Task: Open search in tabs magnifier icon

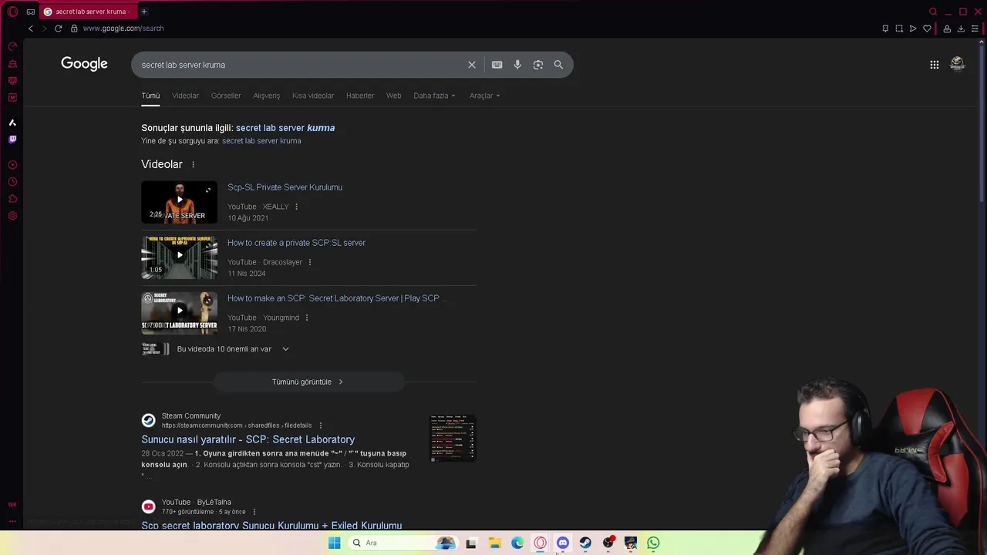Action: pos(933,12)
